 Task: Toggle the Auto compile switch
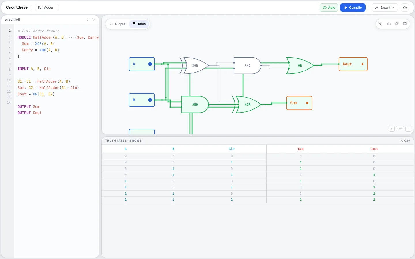(x=329, y=7)
